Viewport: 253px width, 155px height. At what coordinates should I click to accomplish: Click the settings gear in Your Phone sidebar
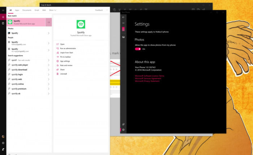tap(123, 130)
